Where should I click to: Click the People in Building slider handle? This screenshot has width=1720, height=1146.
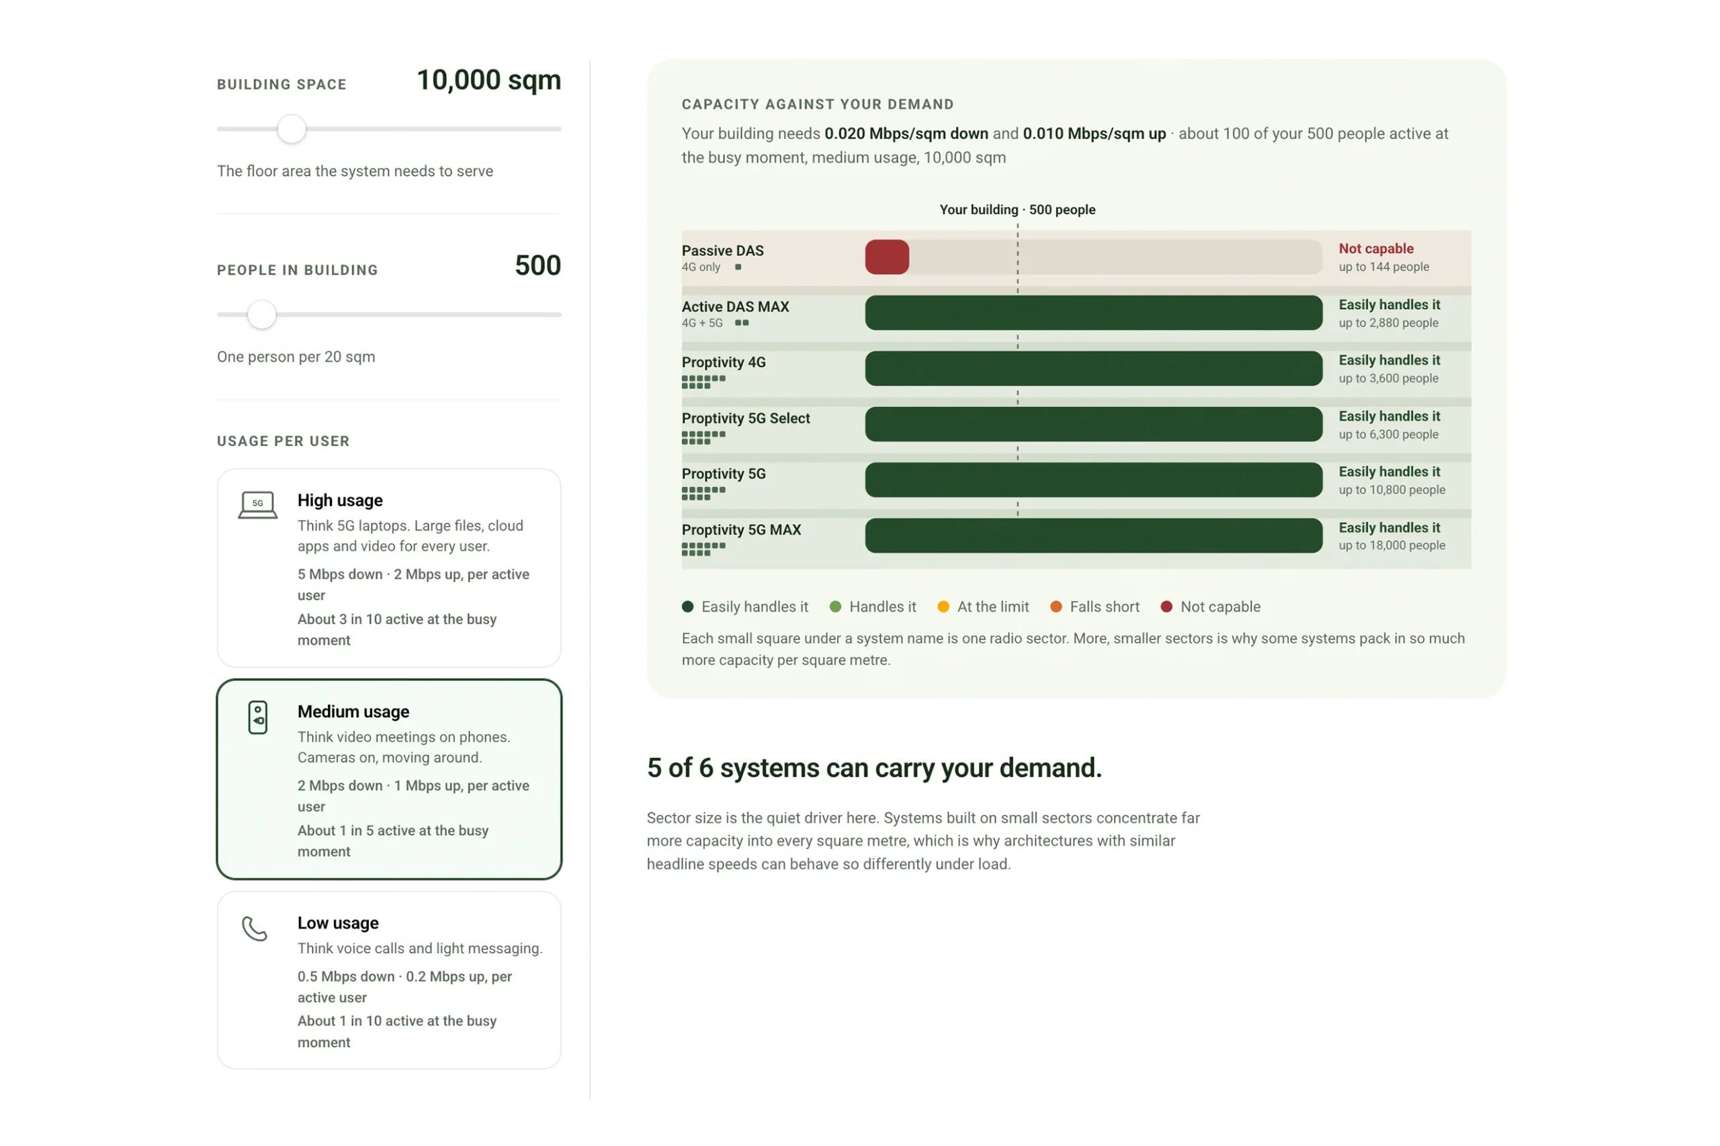coord(261,314)
